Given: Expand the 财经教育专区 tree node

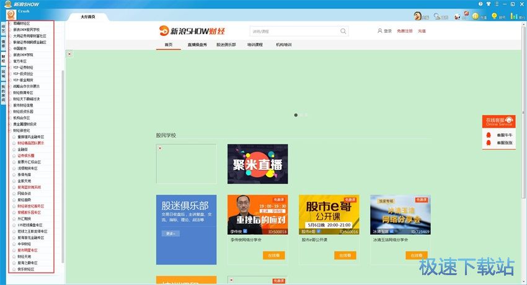Looking at the screenshot, I should click(x=11, y=93).
